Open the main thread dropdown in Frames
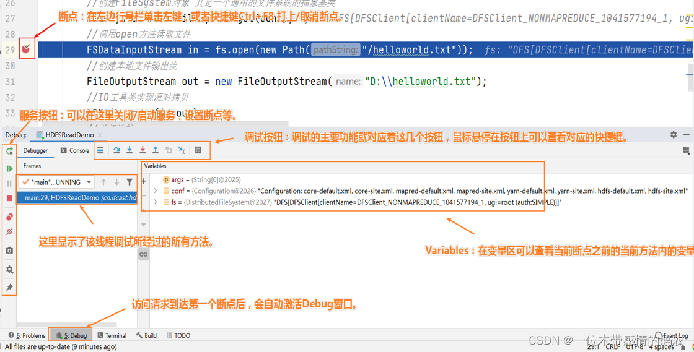 (x=89, y=182)
